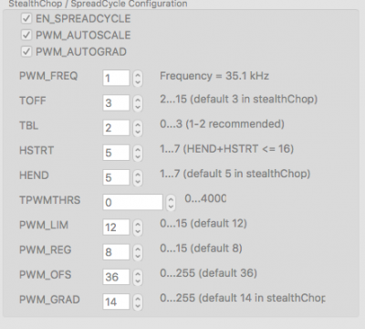The width and height of the screenshot is (365, 329).
Task: Increase PWM_GRAD with stepper up arrow
Action: point(138,299)
